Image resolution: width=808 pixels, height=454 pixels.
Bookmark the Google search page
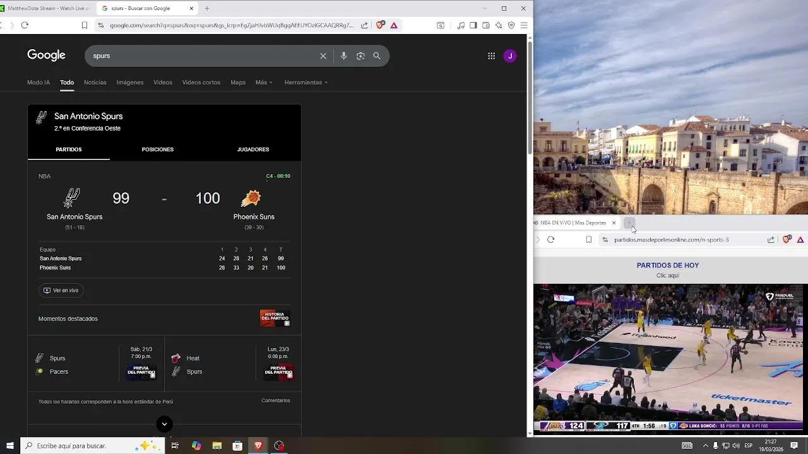[85, 25]
